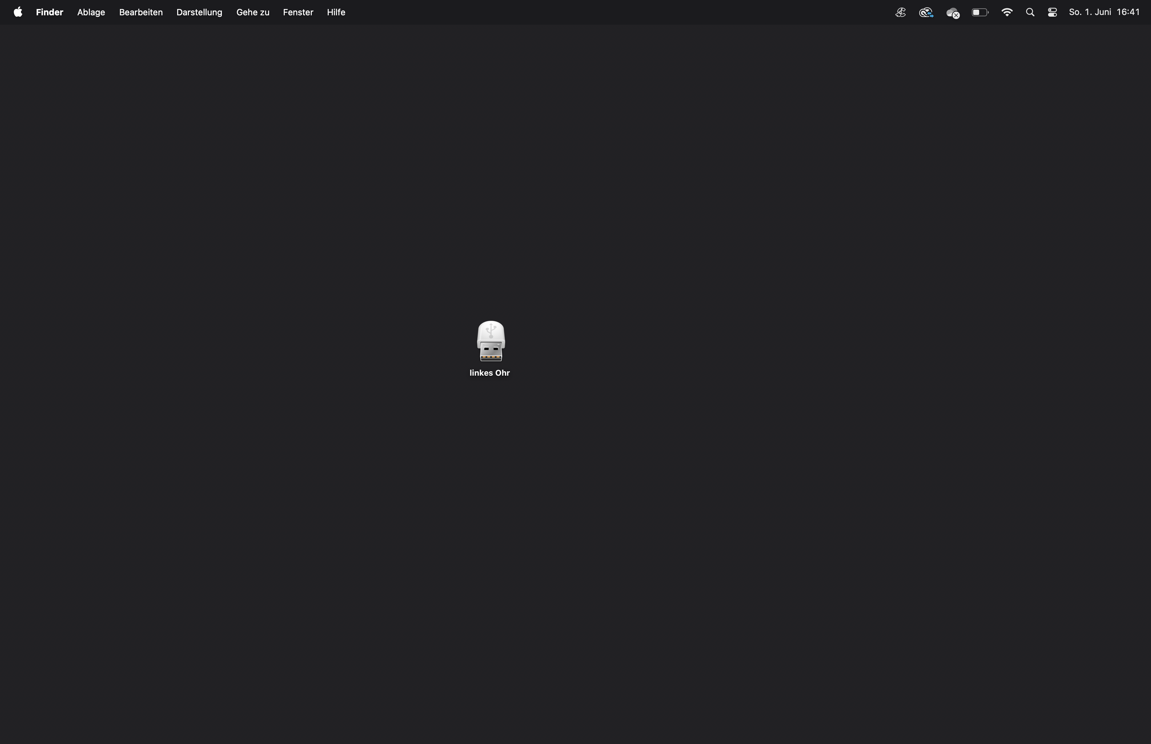Open the Hilfe menu
This screenshot has height=744, width=1151.
pyautogui.click(x=336, y=12)
